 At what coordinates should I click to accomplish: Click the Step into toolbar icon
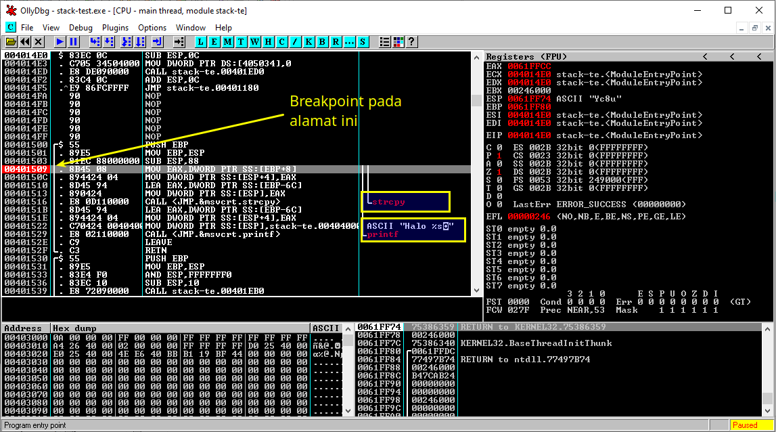(95, 42)
